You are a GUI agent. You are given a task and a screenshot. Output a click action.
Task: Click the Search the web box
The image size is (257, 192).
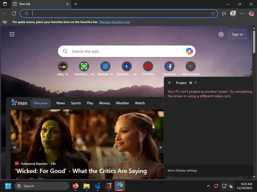point(126,51)
